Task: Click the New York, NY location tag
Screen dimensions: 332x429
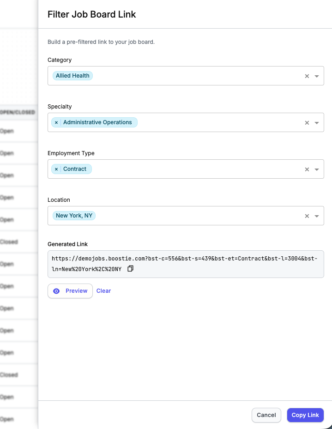Action: click(x=74, y=216)
